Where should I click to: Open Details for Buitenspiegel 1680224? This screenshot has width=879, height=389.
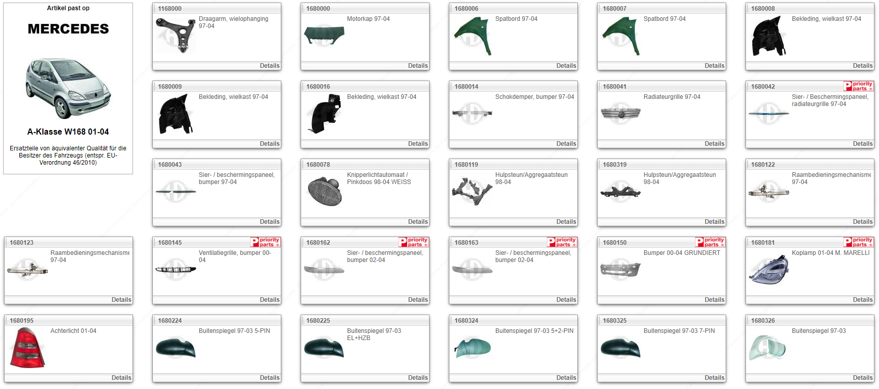(270, 378)
